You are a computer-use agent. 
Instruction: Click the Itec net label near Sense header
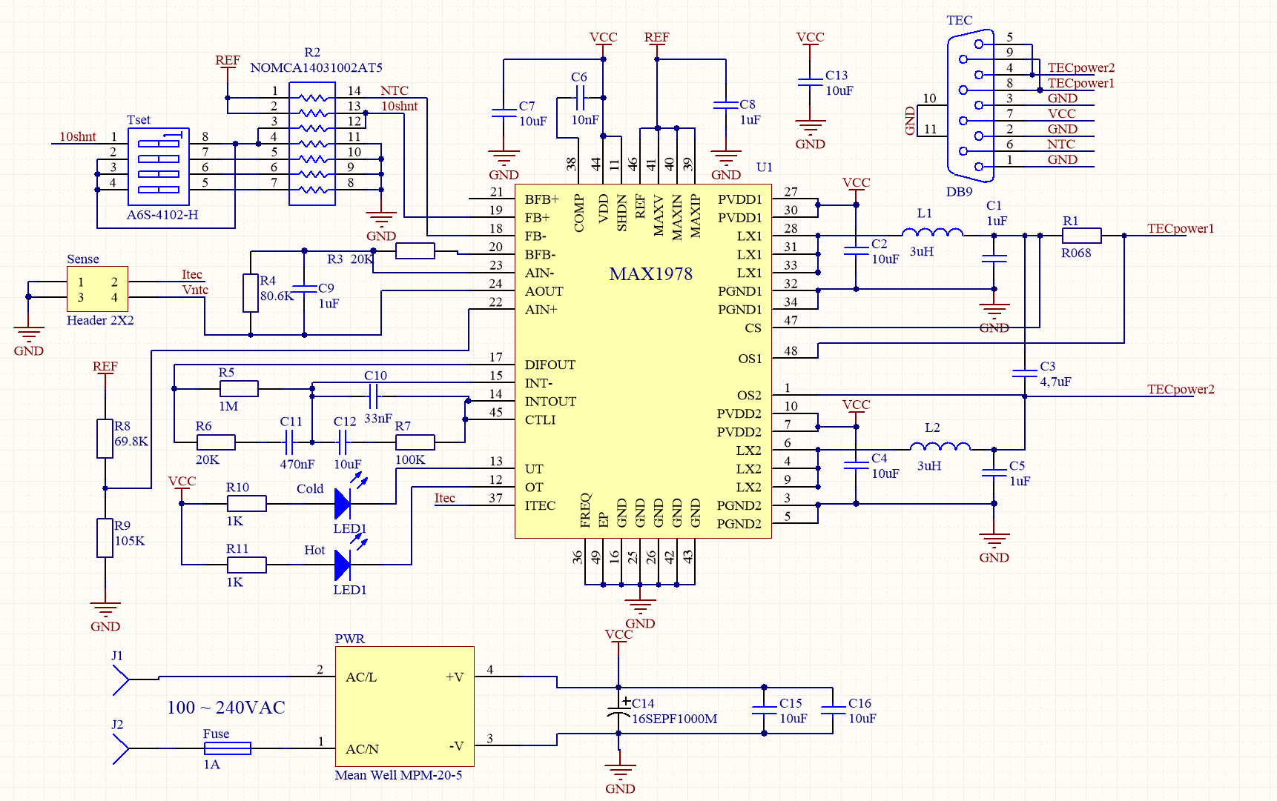tap(192, 274)
